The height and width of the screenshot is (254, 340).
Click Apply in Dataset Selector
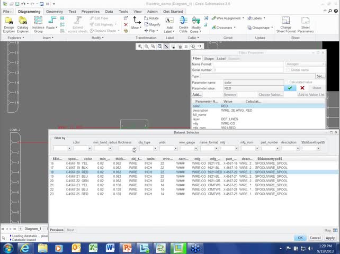330,238
